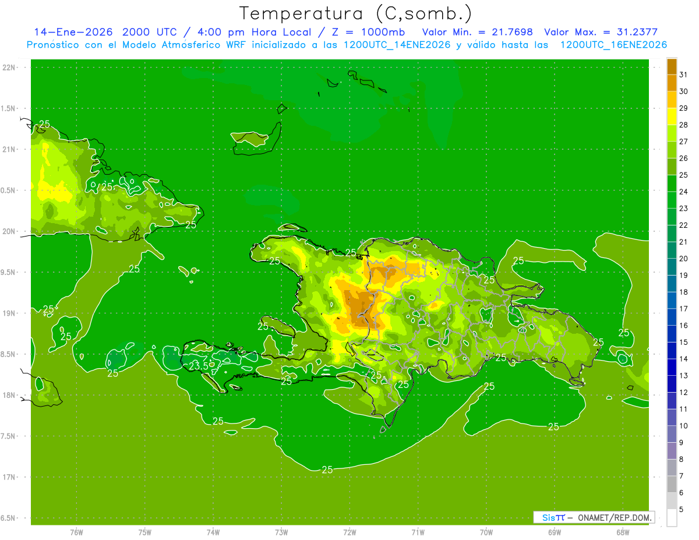Click the '17' label on the color scale
Viewport: 699px width, 540px height.
pyautogui.click(x=684, y=309)
